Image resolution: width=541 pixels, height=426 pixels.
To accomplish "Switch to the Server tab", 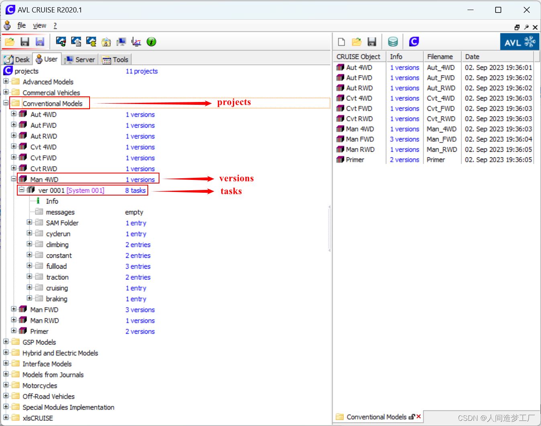I will [80, 59].
